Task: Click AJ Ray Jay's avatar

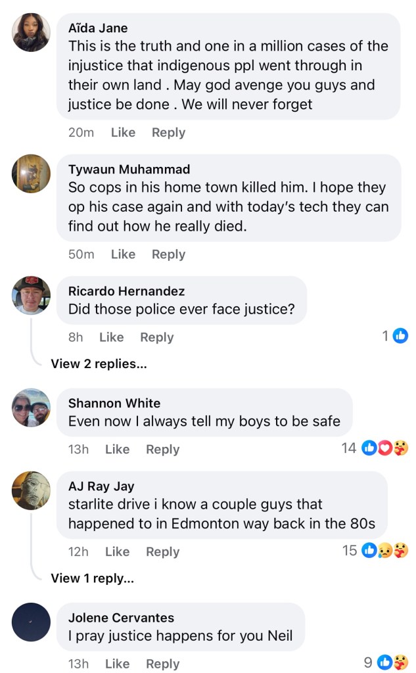Action: click(31, 490)
